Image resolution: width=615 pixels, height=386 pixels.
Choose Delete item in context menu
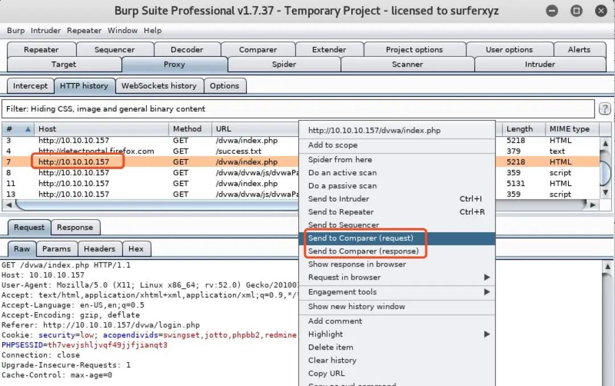(397, 347)
